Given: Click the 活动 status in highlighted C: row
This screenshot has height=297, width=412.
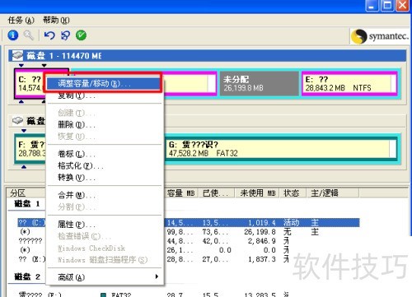Looking at the screenshot, I should click(291, 223).
